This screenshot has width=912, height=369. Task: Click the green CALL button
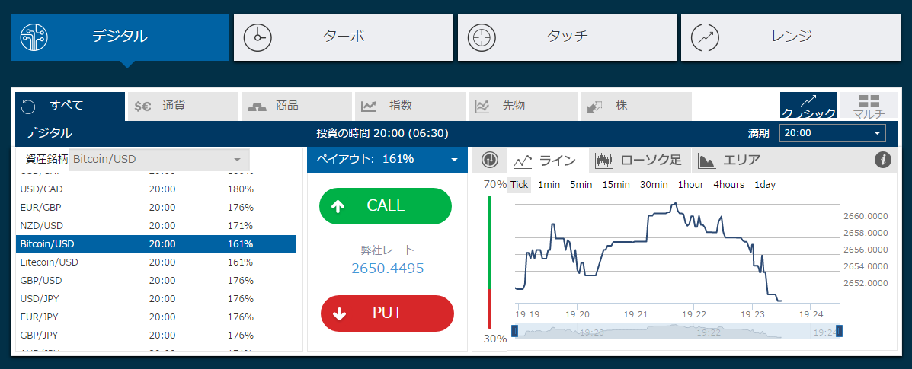pyautogui.click(x=386, y=206)
